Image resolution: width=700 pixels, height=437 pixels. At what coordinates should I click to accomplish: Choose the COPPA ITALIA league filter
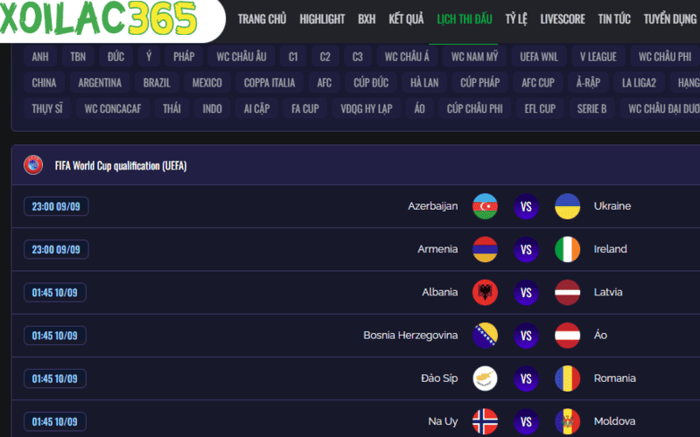(269, 82)
